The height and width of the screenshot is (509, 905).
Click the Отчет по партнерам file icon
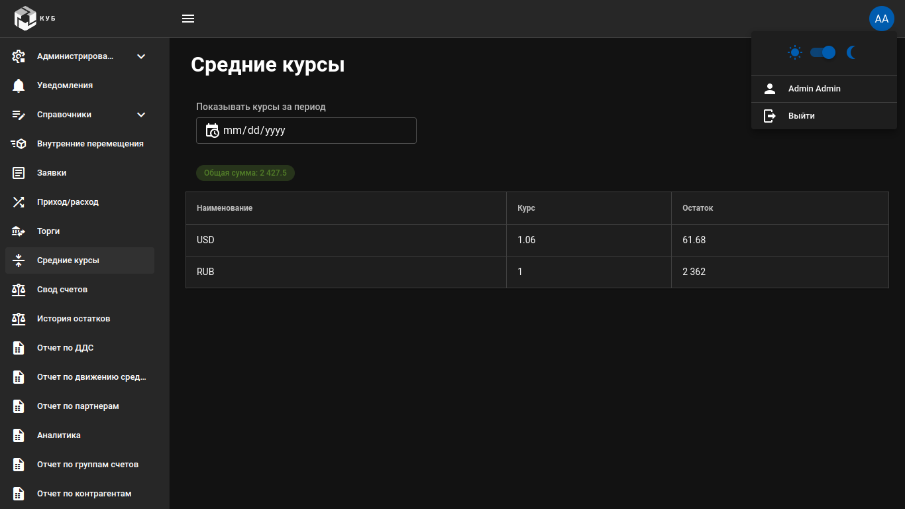[x=19, y=406]
